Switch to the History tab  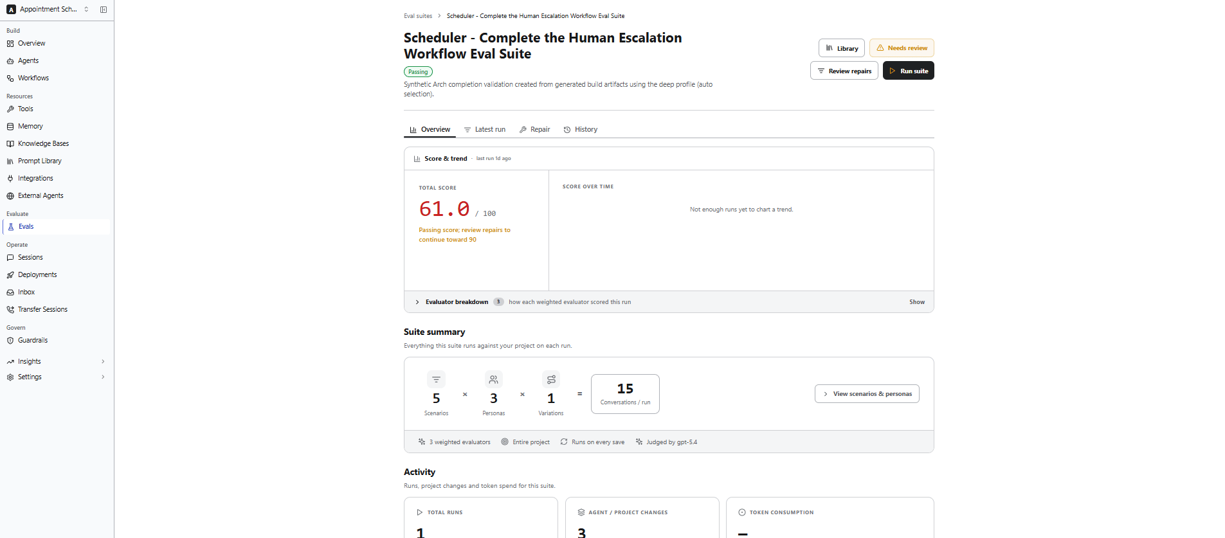581,130
